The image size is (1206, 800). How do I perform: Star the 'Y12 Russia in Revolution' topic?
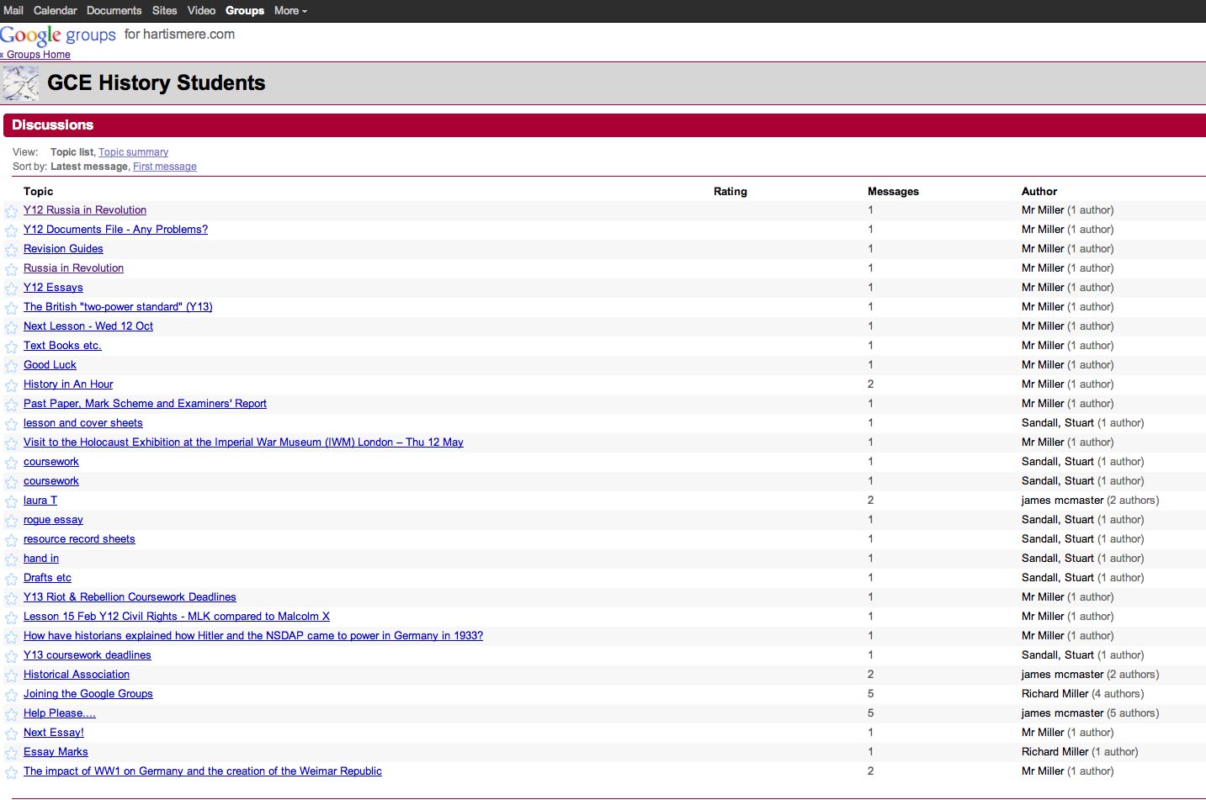point(11,211)
